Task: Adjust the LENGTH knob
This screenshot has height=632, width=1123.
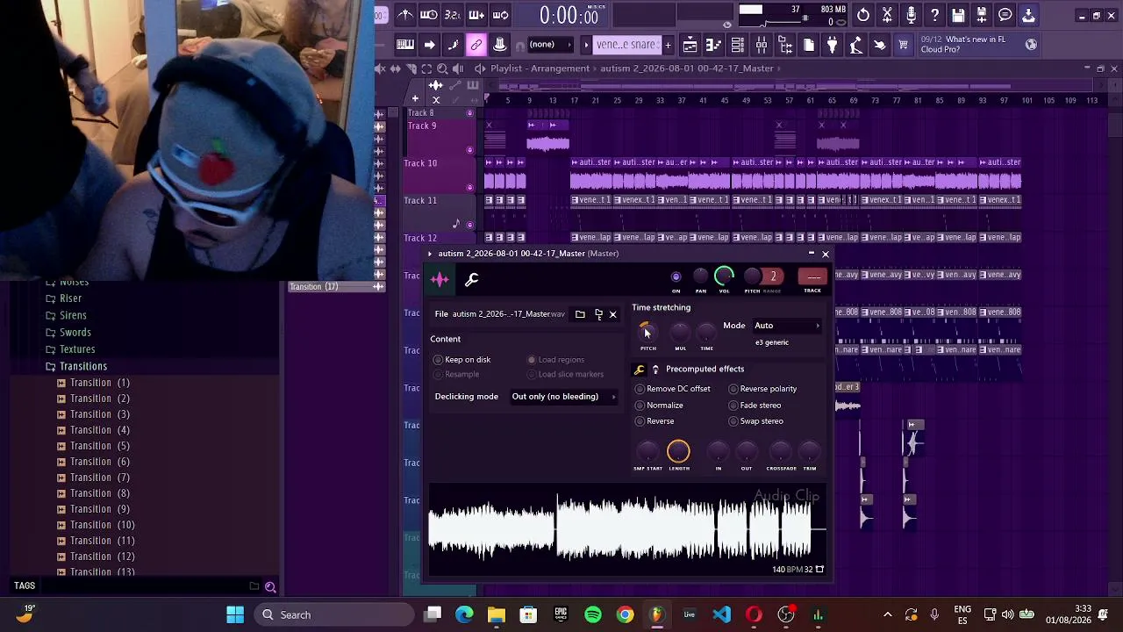Action: coord(678,451)
